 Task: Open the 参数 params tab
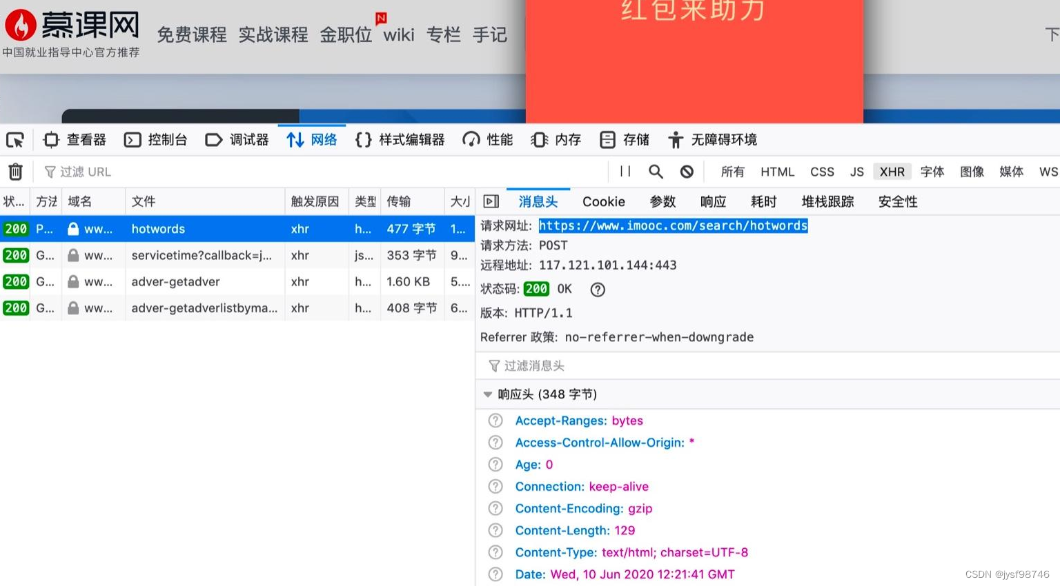(x=663, y=201)
